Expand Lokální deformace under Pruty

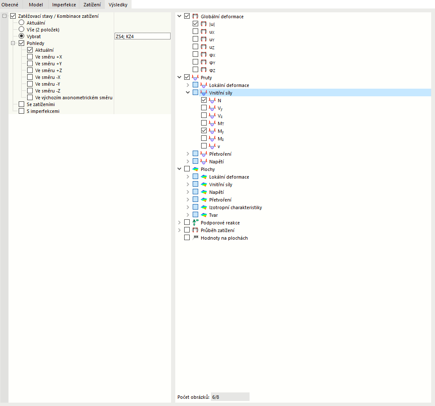click(188, 85)
